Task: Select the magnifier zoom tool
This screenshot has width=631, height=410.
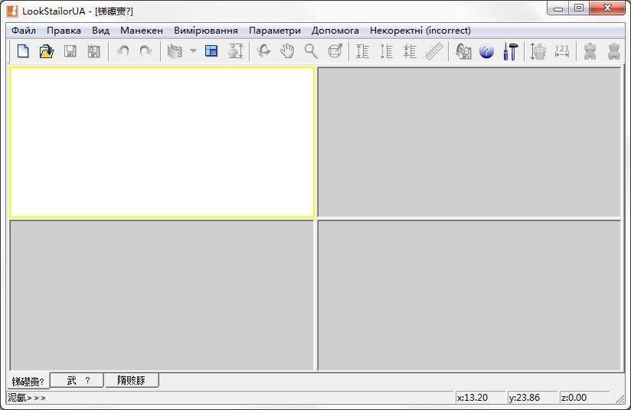Action: coord(311,51)
